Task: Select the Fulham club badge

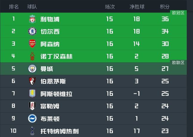Action: pos(32,106)
